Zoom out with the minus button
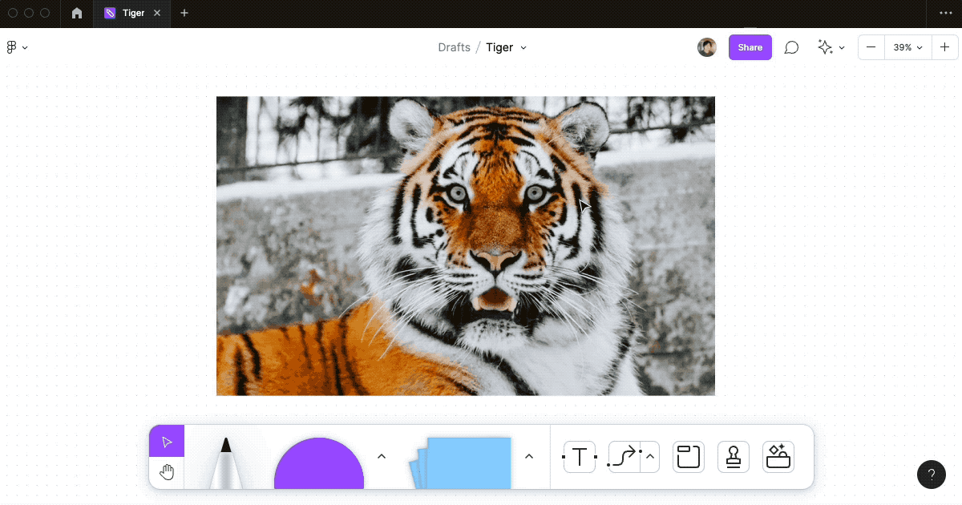Image resolution: width=962 pixels, height=505 pixels. click(871, 47)
